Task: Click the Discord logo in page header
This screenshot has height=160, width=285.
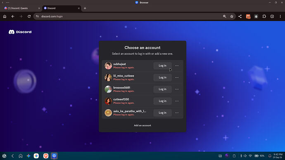Action: click(x=20, y=32)
